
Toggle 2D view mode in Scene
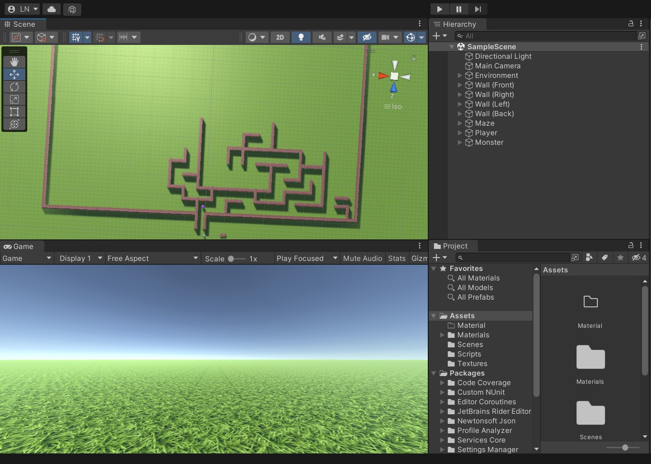280,37
